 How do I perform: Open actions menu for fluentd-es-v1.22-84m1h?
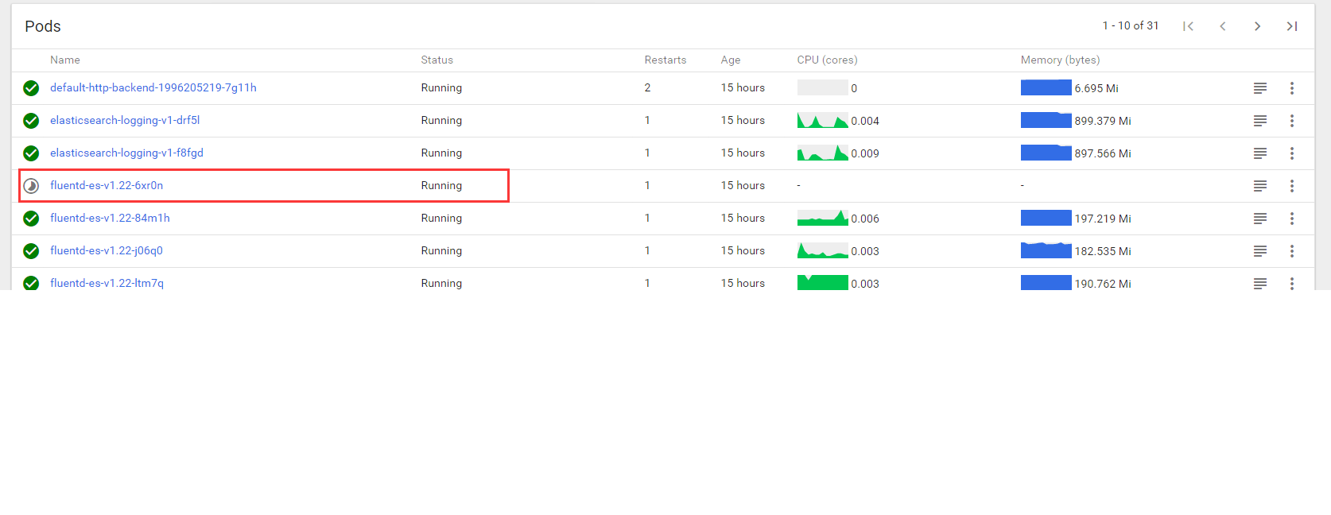(x=1292, y=219)
